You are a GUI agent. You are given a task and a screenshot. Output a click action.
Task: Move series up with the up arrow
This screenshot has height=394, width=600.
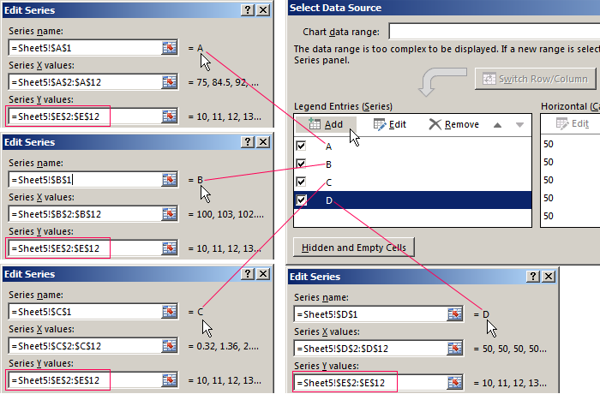[497, 125]
